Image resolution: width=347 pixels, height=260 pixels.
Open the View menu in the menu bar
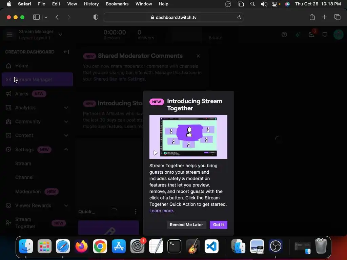(x=72, y=4)
